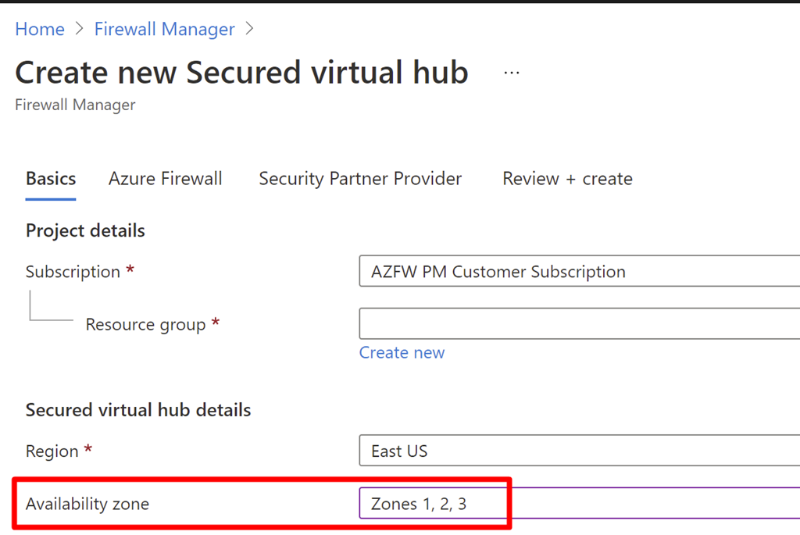Click the Resource group field label
Viewport: 800px width, 535px height.
click(x=145, y=325)
